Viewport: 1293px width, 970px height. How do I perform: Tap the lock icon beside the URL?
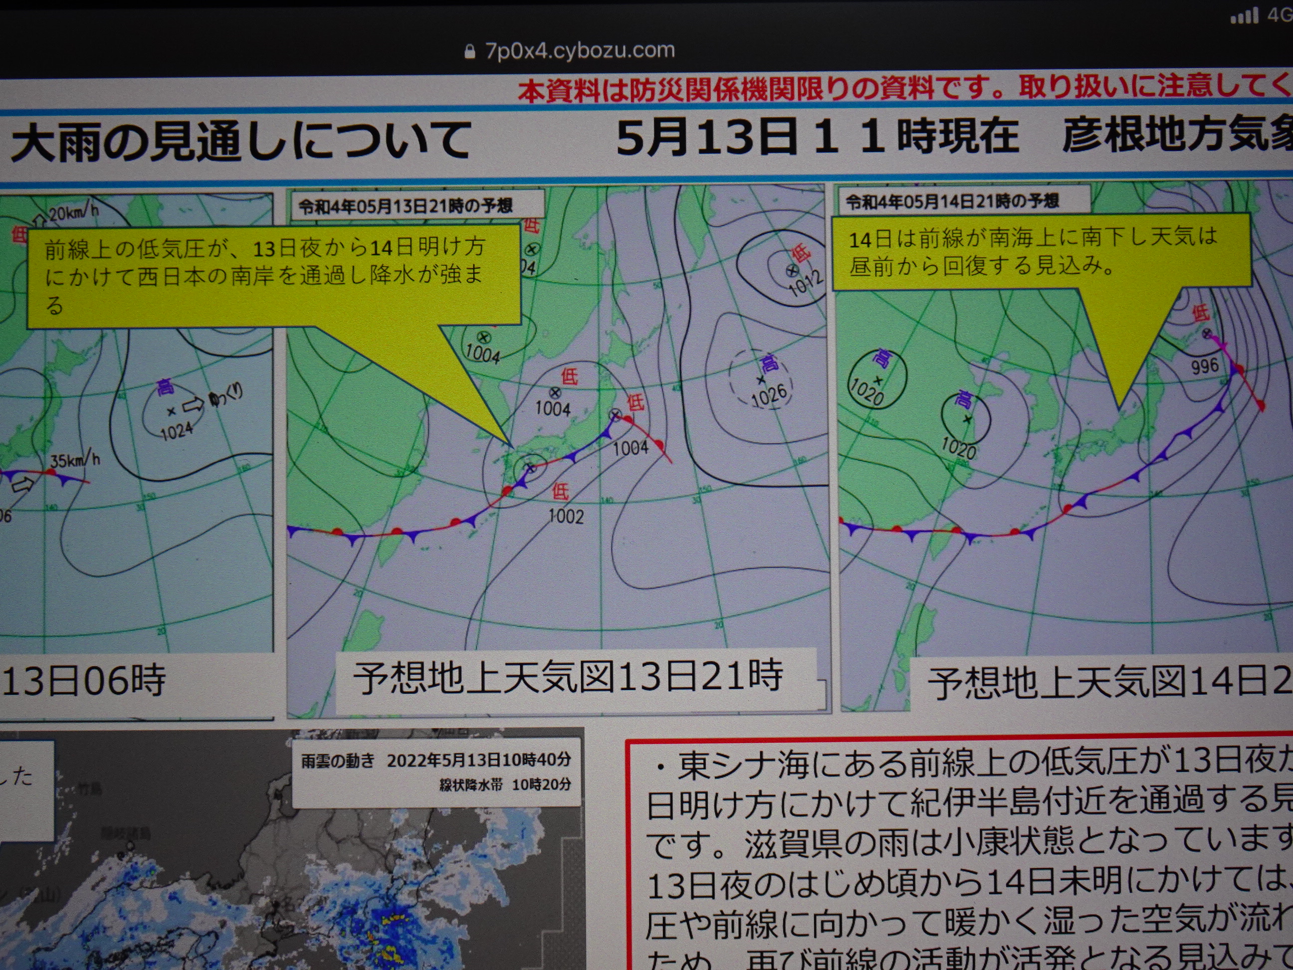coord(469,52)
